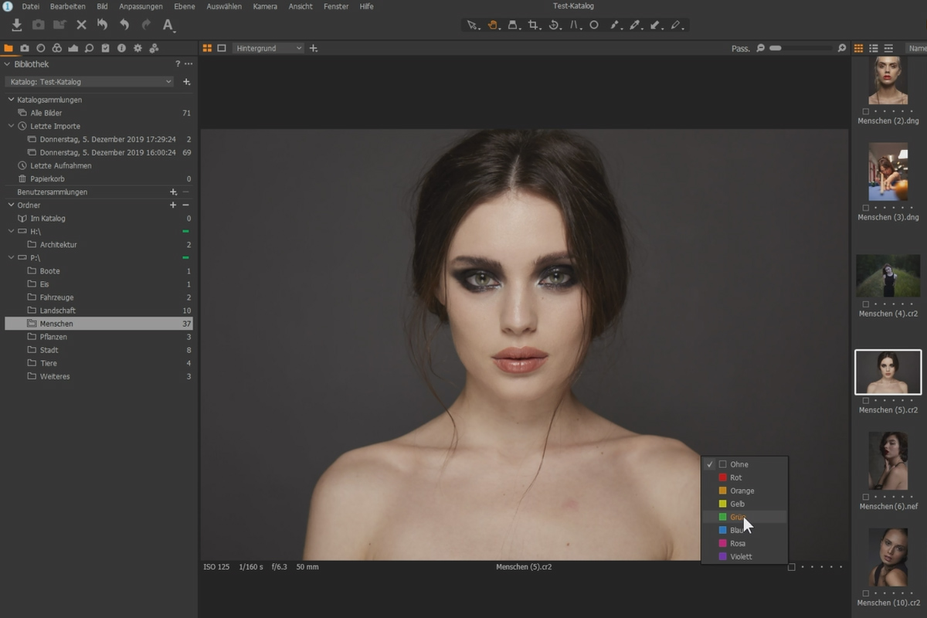Image resolution: width=927 pixels, height=618 pixels.
Task: Open the Datei menu
Action: tap(31, 6)
